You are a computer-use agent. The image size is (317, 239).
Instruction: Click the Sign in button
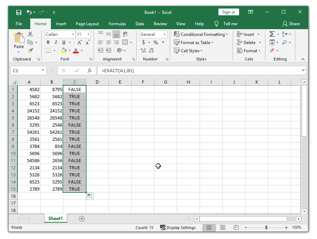coord(228,12)
